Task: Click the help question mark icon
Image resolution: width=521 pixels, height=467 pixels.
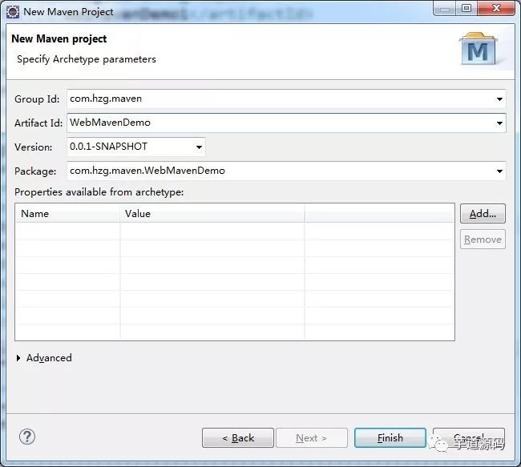Action: (x=27, y=437)
